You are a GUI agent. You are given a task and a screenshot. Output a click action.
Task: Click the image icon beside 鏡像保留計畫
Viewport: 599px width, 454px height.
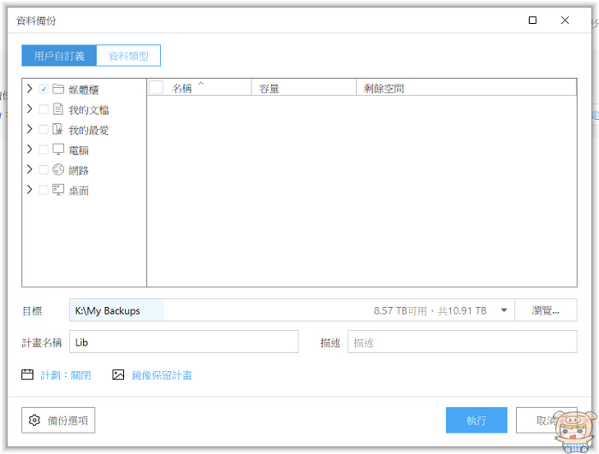tap(119, 374)
